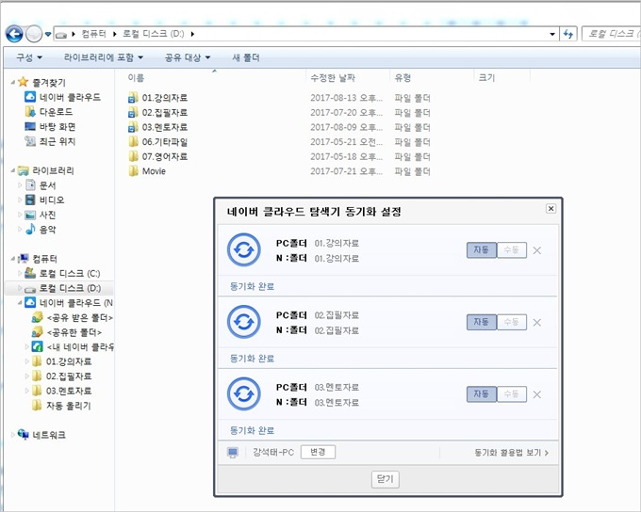Collapse the 즐겨찾기 tree section
This screenshot has width=641, height=512.
coord(12,83)
